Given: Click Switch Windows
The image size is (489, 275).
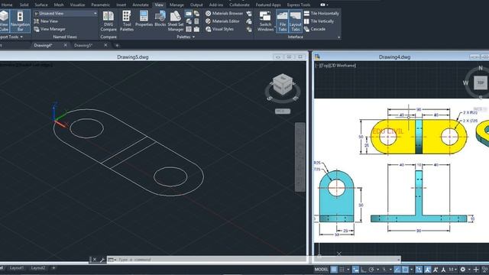Looking at the screenshot, I should pos(265,21).
